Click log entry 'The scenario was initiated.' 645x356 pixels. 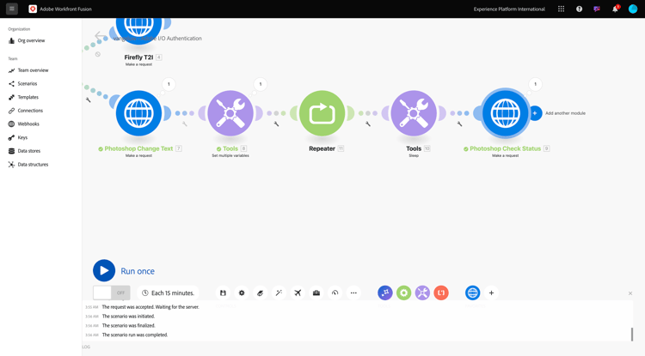click(x=128, y=317)
